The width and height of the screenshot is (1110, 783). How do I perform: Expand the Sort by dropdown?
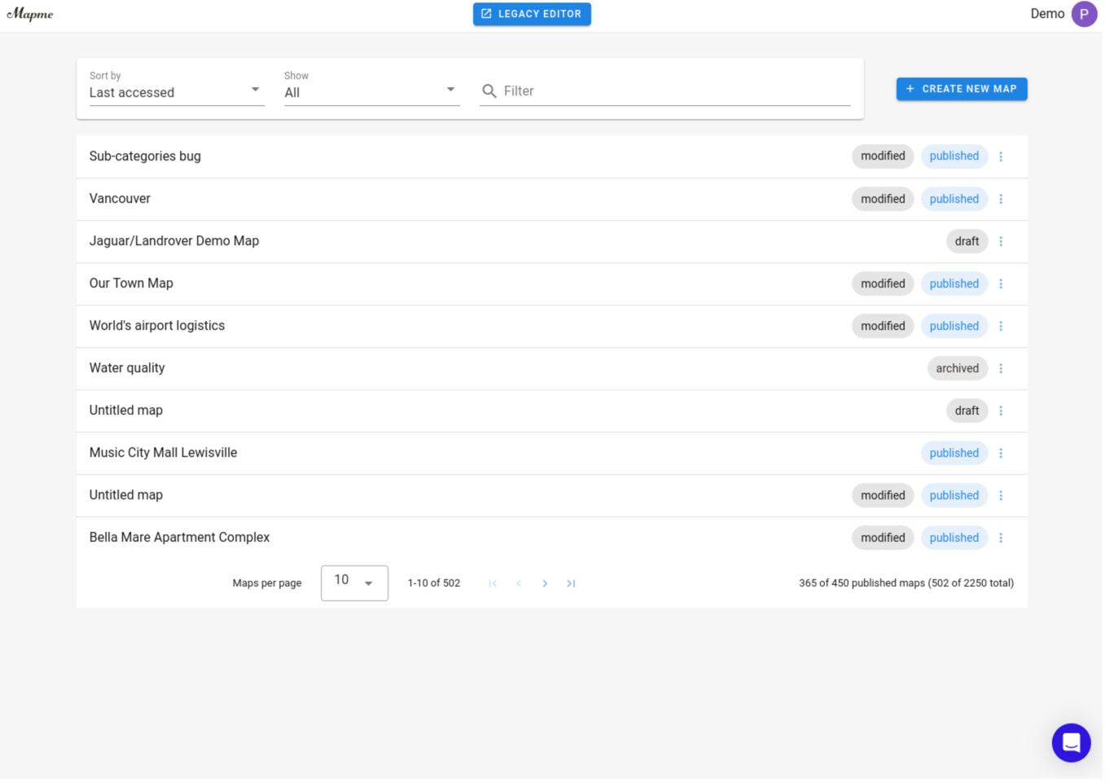coord(176,91)
